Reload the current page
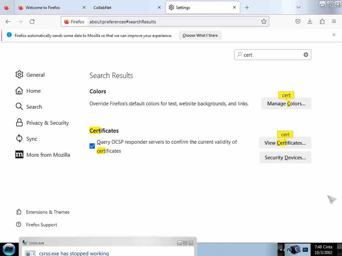The width and height of the screenshot is (342, 256). (32, 22)
